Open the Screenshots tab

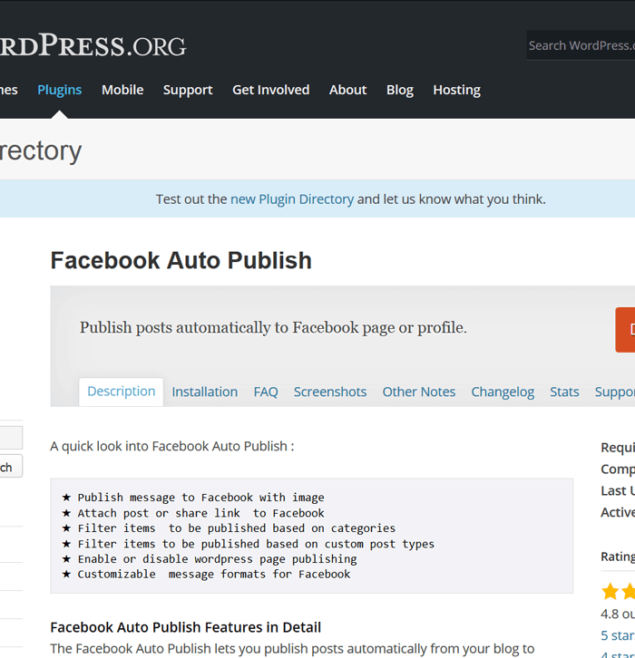pos(330,392)
